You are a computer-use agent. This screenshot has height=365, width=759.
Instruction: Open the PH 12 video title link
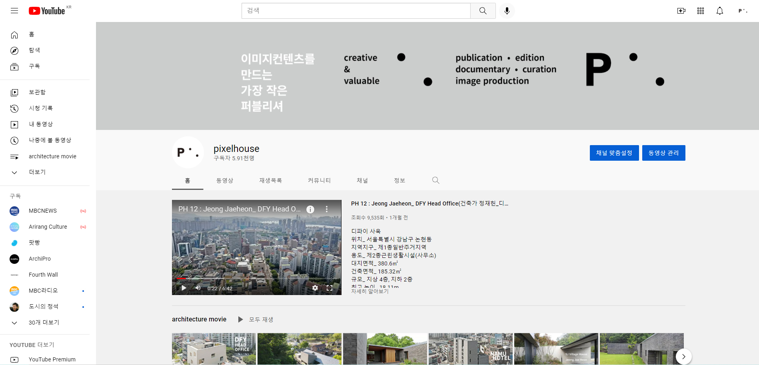(430, 203)
